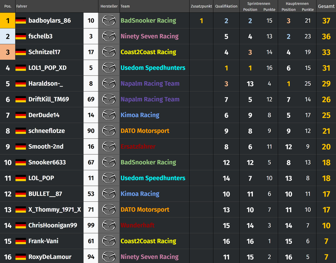Screen dimensions: 336x263
Task: Click the gold position 1 badge
Action: click(x=7, y=21)
